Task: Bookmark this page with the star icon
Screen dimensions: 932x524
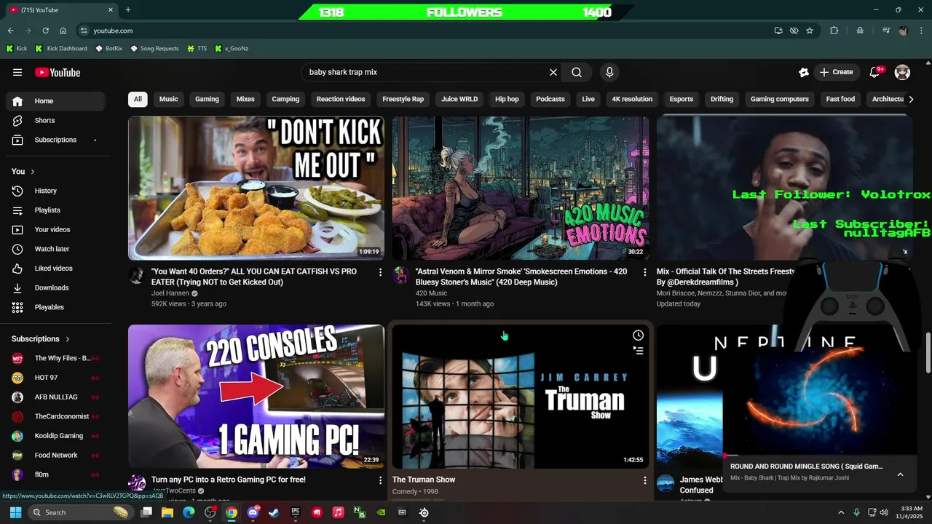Action: [810, 31]
